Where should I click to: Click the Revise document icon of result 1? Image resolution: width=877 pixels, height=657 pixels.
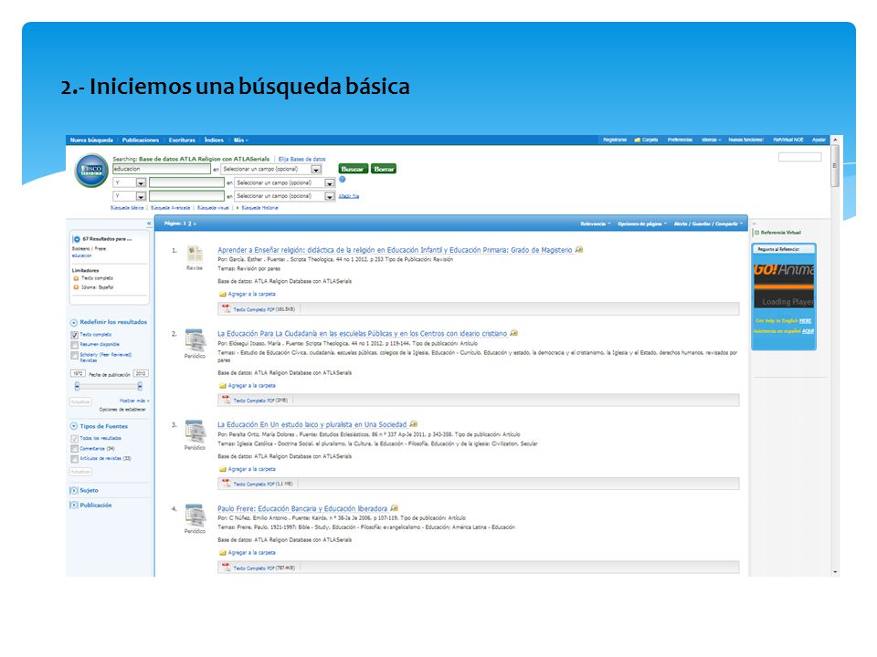[195, 255]
